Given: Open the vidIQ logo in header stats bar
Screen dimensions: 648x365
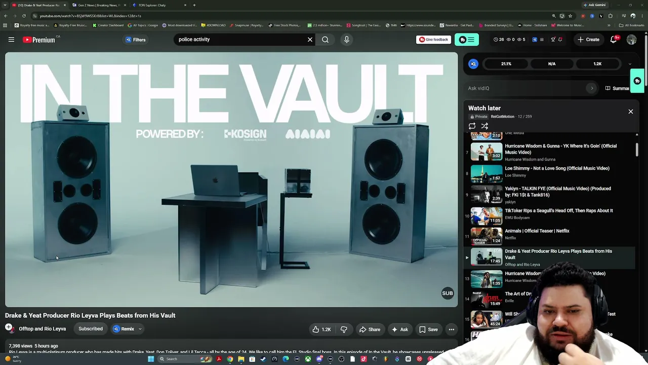Looking at the screenshot, I should click(535, 40).
